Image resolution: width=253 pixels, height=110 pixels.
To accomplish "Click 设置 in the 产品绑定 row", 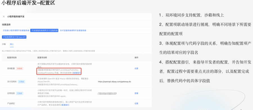I will (136, 104).
